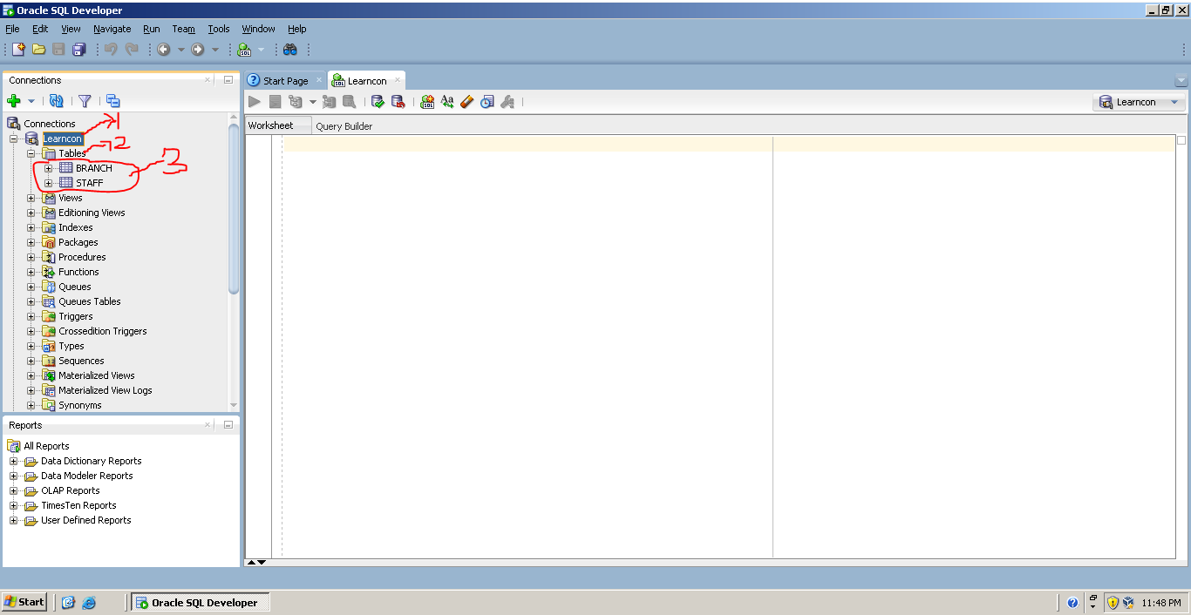The width and height of the screenshot is (1191, 615).
Task: Open the SQL Worksheet icon in main toolbar
Action: (x=244, y=50)
